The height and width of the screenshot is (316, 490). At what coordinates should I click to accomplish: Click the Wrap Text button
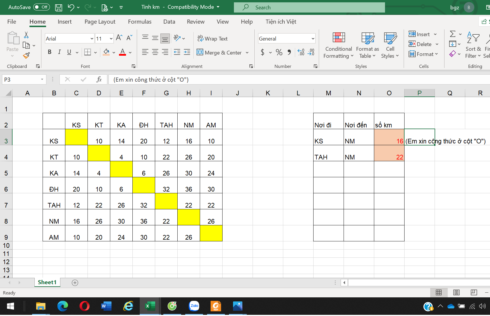tap(213, 39)
